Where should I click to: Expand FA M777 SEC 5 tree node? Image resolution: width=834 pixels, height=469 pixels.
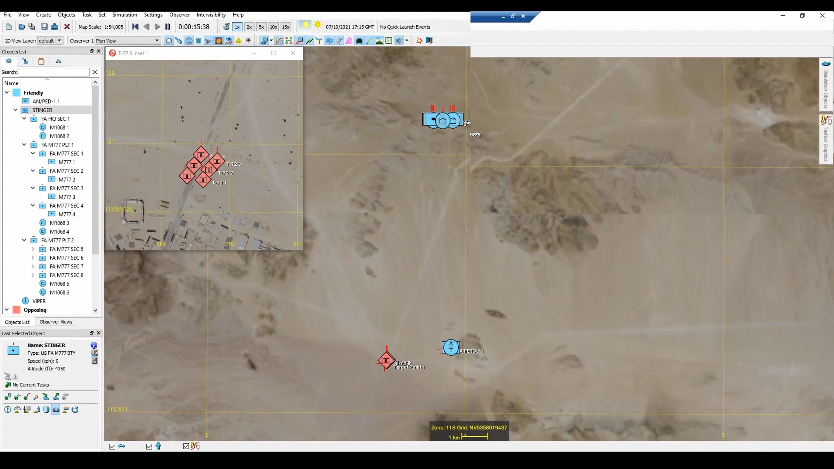point(33,249)
